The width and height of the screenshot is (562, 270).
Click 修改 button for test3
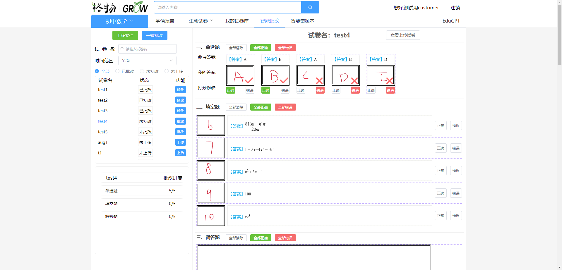pyautogui.click(x=181, y=111)
